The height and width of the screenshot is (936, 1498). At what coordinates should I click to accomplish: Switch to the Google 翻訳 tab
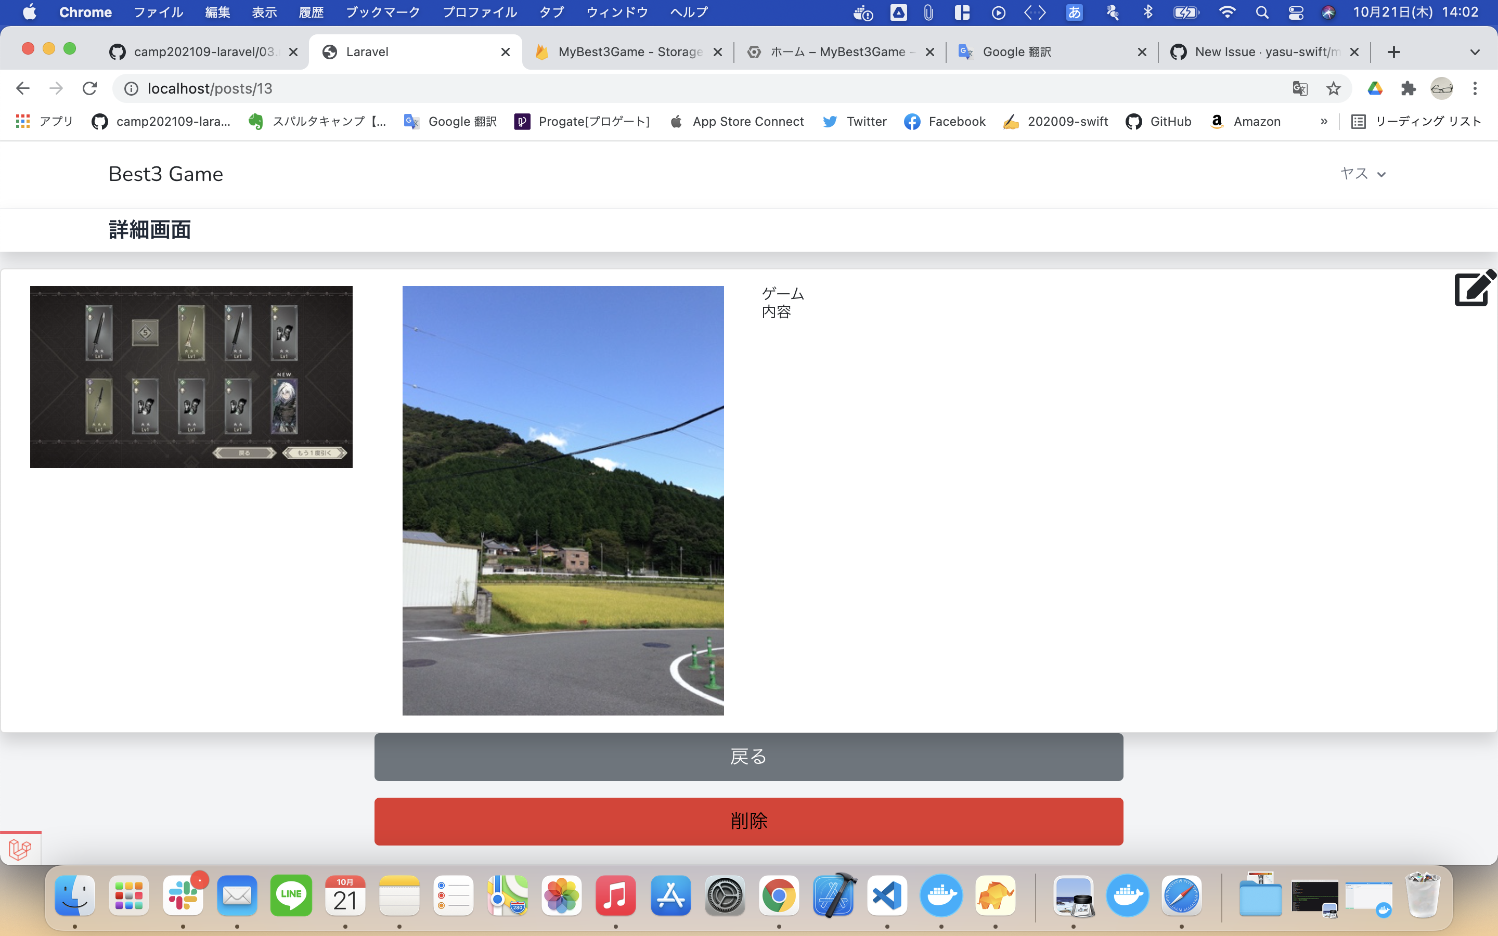[1052, 52]
